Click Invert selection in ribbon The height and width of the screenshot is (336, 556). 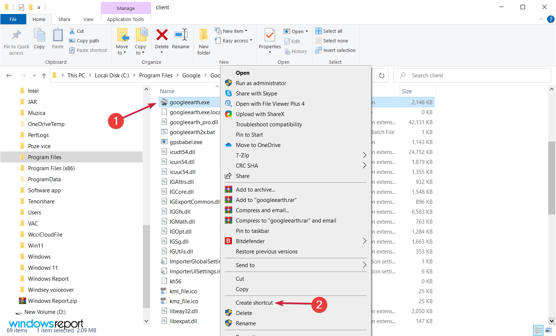pos(335,50)
